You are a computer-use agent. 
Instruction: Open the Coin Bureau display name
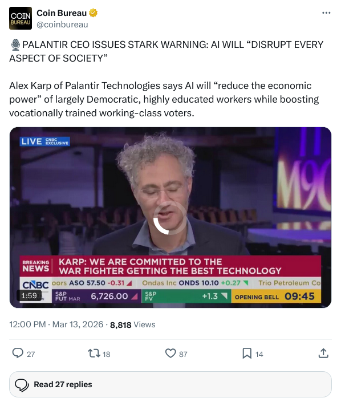click(62, 13)
